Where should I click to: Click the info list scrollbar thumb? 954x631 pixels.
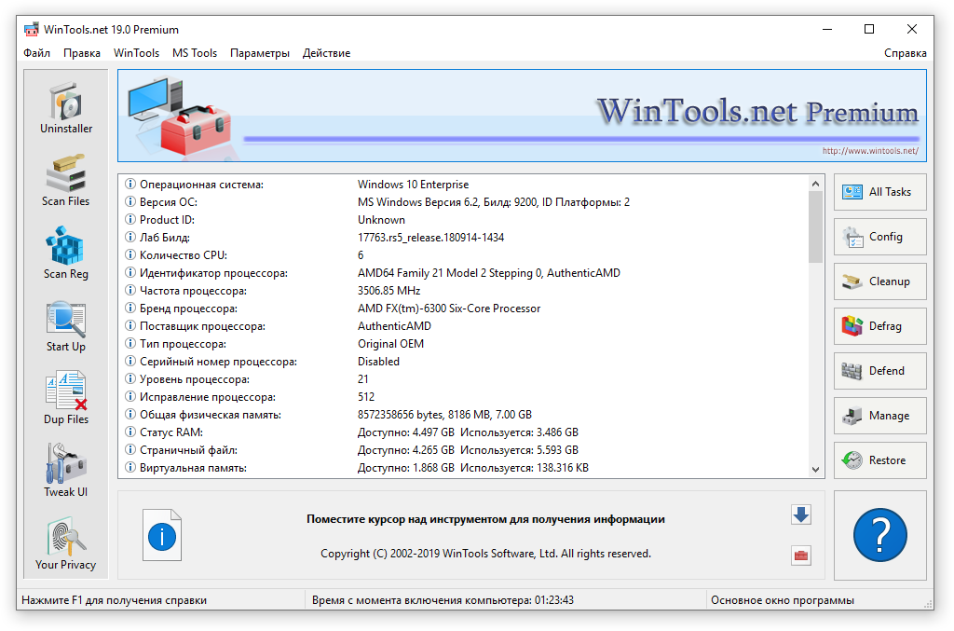pos(816,226)
